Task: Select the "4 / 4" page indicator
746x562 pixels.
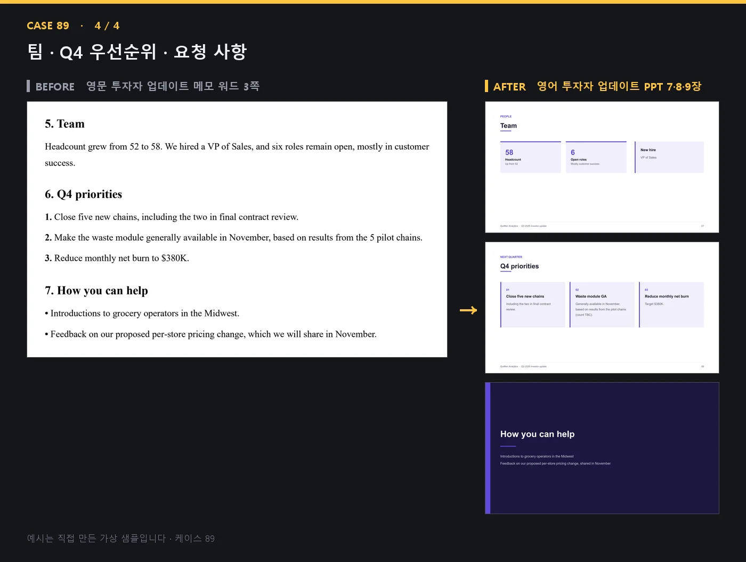Action: (x=107, y=26)
